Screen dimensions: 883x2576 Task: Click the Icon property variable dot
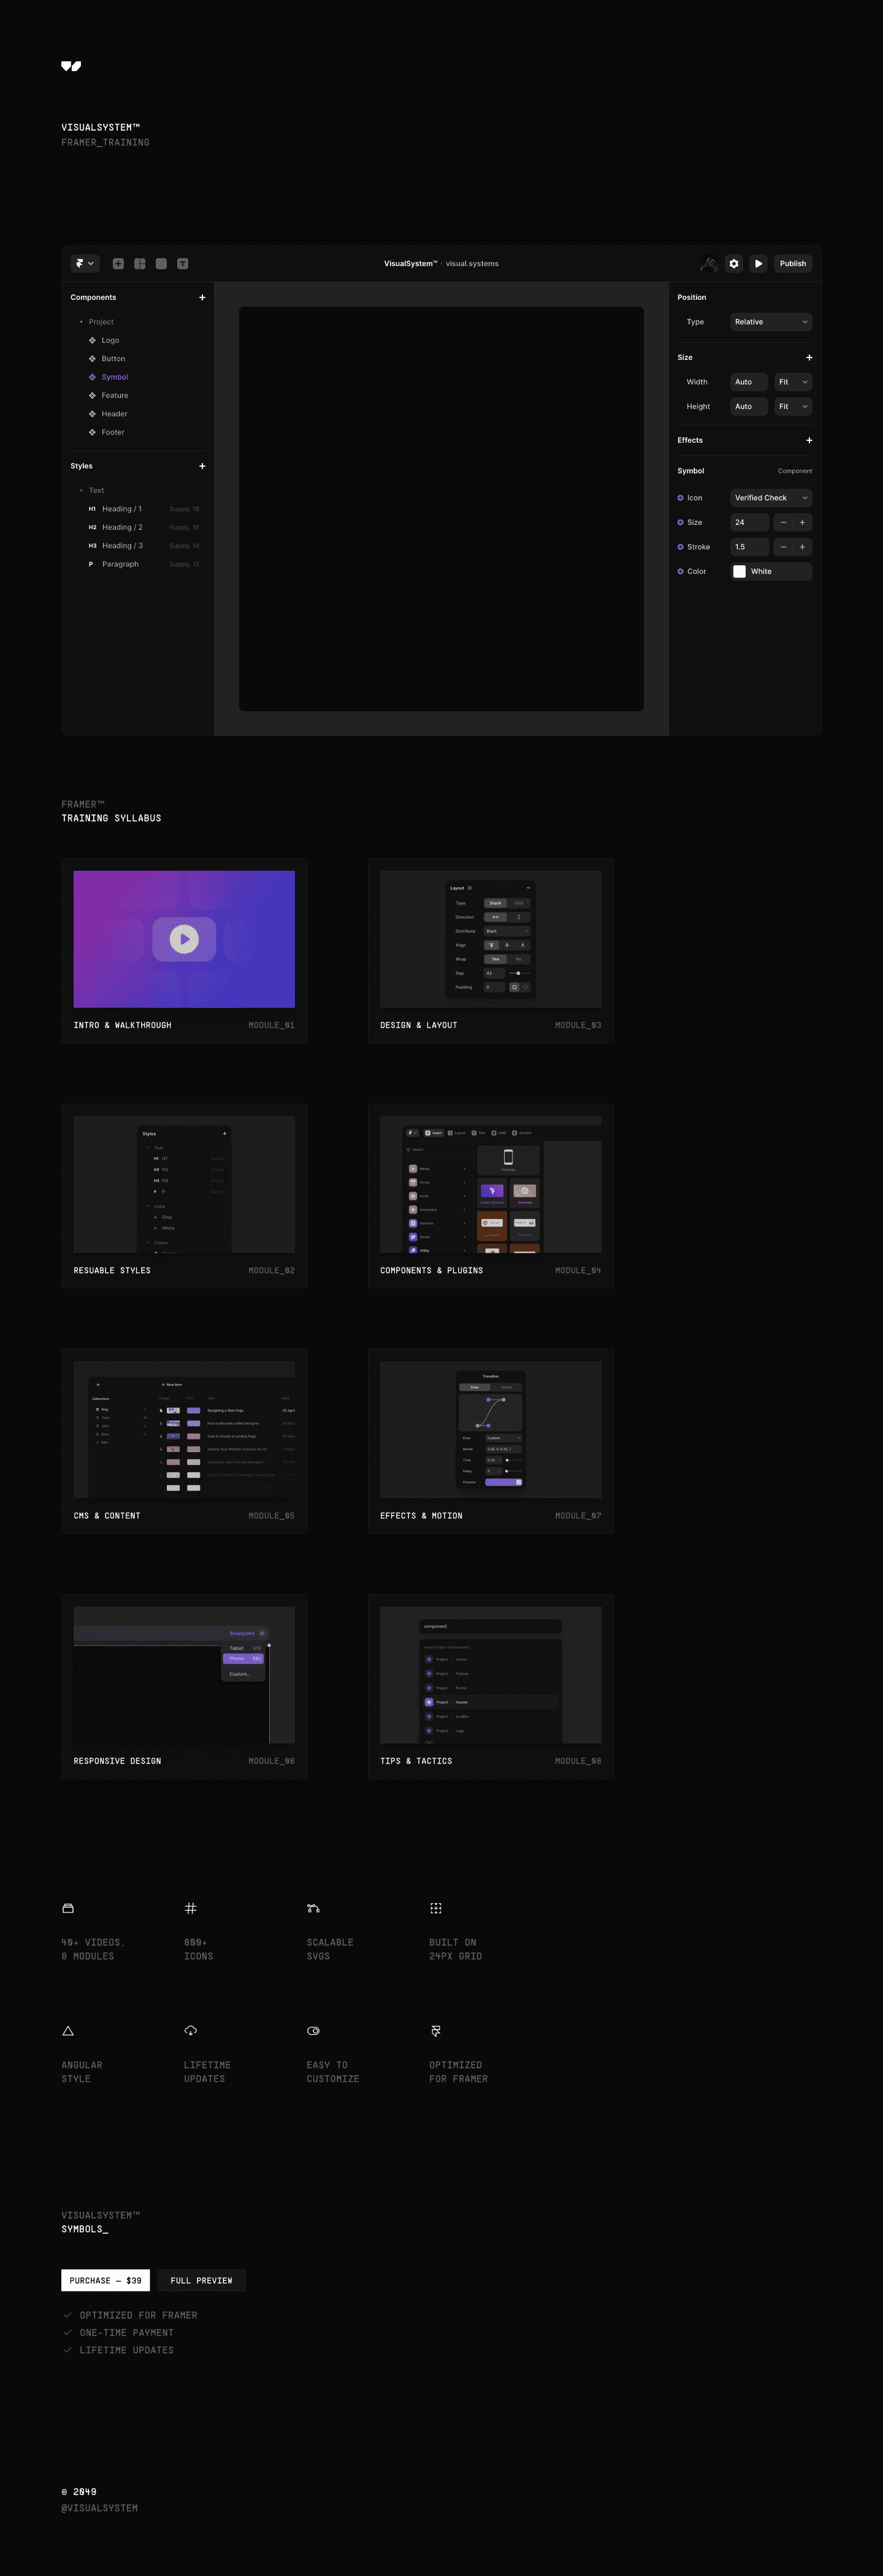pyautogui.click(x=680, y=498)
